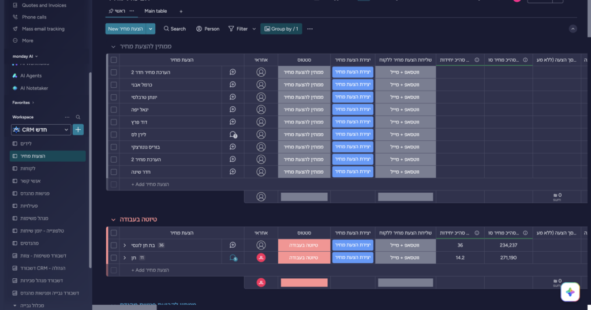Collapse board header with up-arrow button
591x310 pixels.
pos(573,29)
